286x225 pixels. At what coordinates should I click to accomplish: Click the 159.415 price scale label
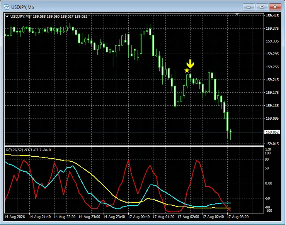click(272, 16)
